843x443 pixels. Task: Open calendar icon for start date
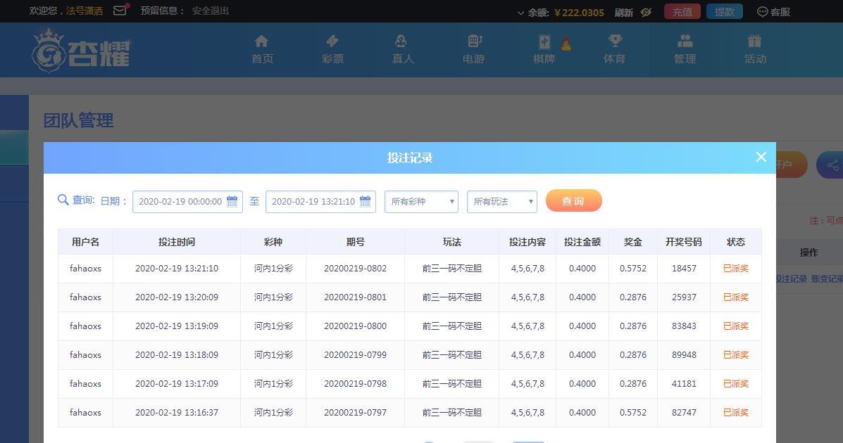pos(232,201)
